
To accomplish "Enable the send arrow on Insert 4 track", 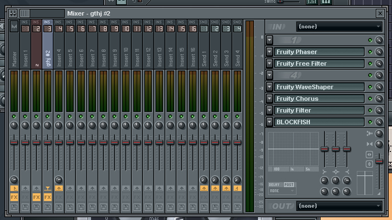I will pyautogui.click(x=59, y=189).
